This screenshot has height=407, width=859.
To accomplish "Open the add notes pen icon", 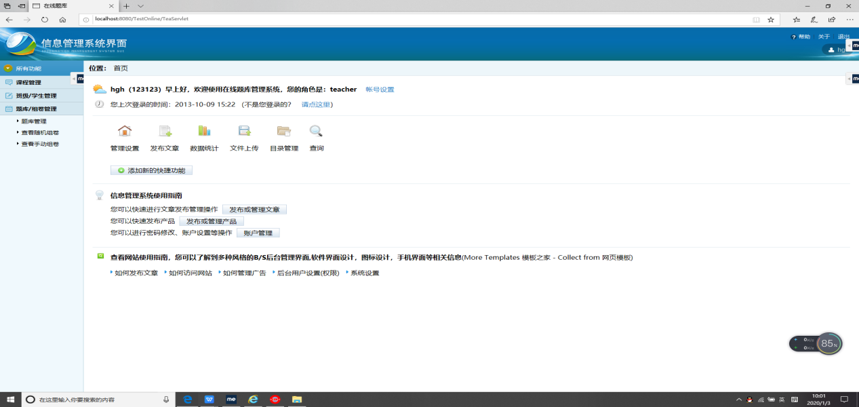I will pos(814,20).
